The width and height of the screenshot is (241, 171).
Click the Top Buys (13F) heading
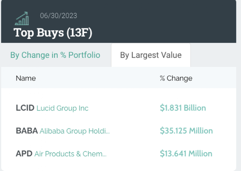(53, 32)
